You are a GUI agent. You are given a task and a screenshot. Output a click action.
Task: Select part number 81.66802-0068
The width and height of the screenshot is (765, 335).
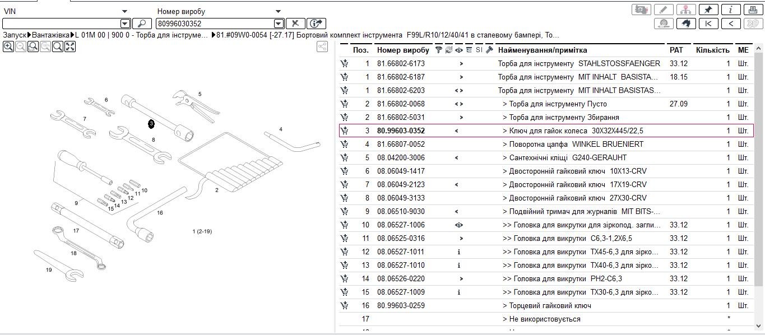[401, 104]
